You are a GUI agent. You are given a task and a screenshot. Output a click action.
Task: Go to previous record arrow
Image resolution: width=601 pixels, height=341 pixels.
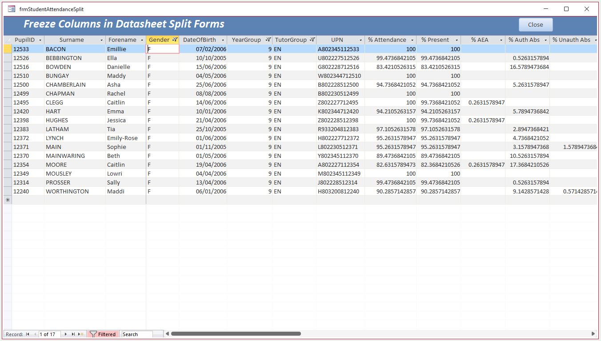point(35,334)
